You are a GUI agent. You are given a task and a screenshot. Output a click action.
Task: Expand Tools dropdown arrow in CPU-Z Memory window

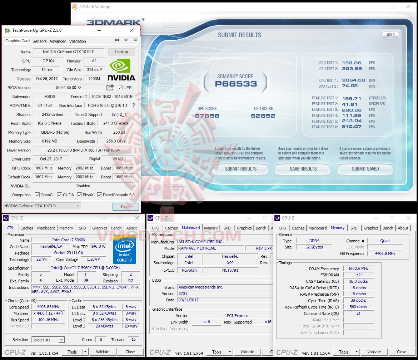(x=357, y=352)
